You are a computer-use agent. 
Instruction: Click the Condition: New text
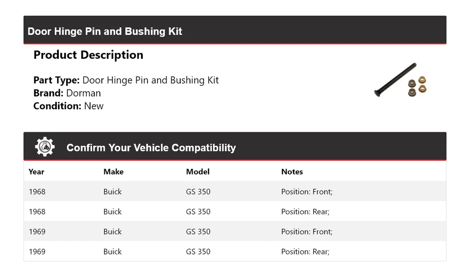click(x=69, y=106)
